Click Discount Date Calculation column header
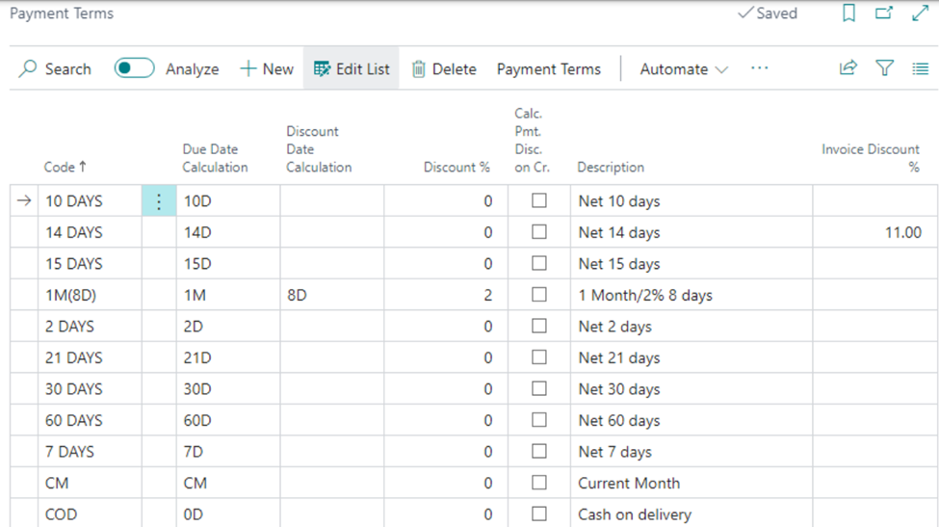The image size is (939, 527). (x=319, y=149)
